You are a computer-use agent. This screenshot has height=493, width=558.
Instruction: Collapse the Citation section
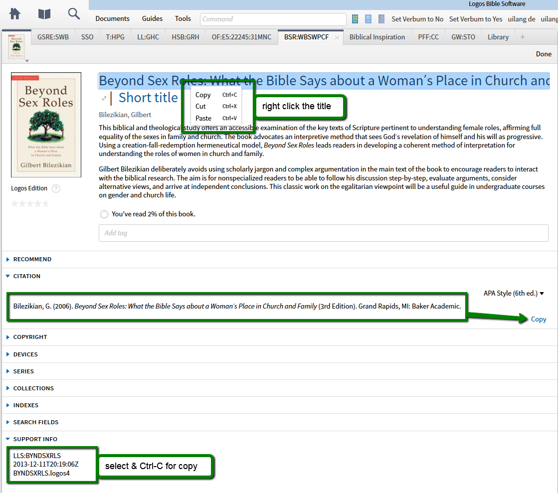[8, 276]
